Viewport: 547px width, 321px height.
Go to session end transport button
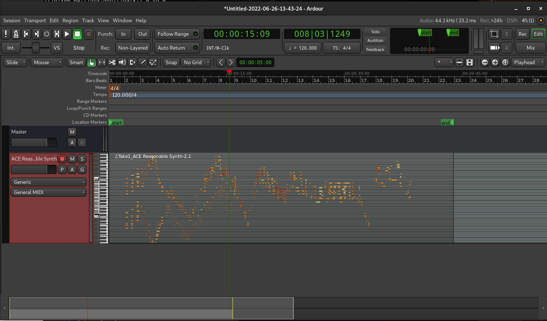(x=36, y=34)
